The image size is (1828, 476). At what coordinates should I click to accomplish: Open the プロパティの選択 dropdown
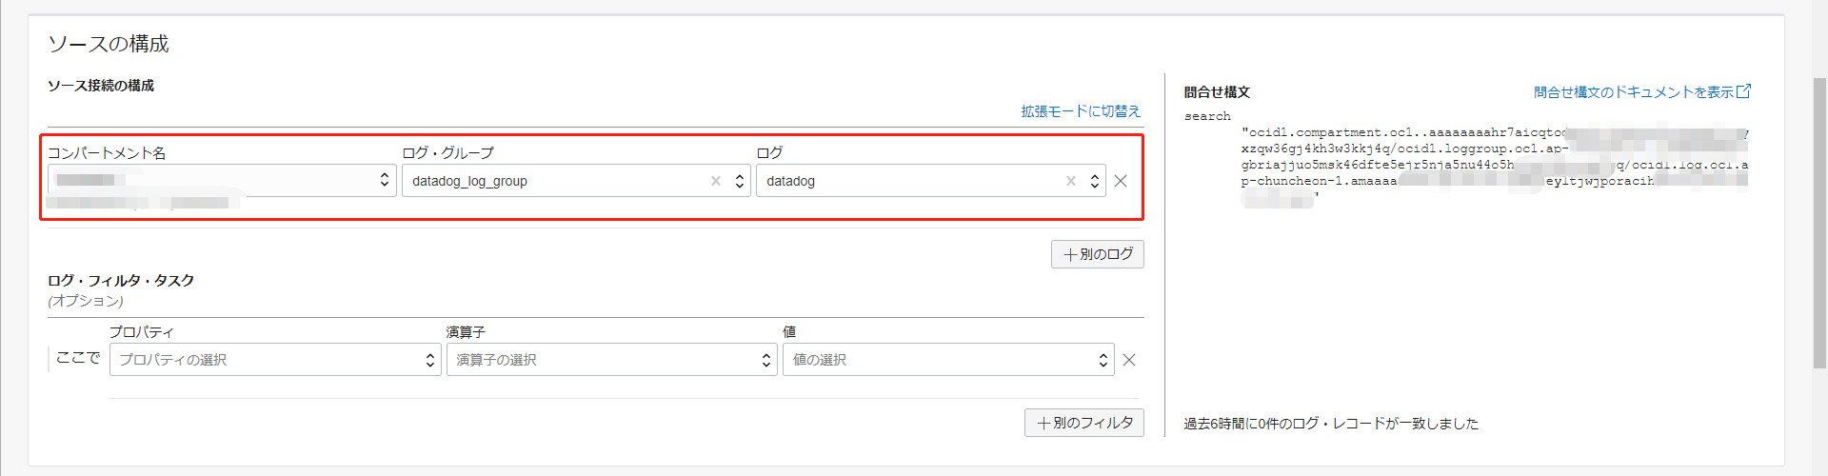pyautogui.click(x=275, y=360)
